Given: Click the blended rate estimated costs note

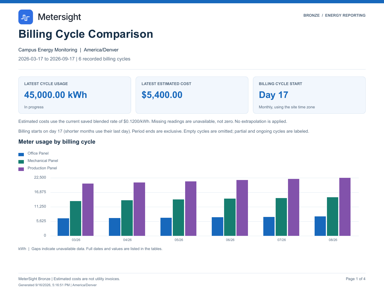Looking at the screenshot, I should [x=153, y=121].
